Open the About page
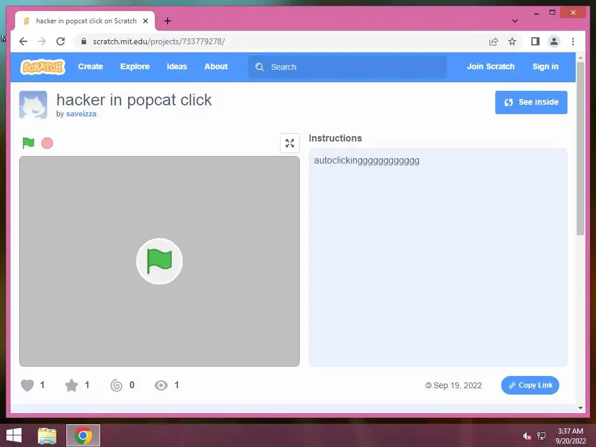Image resolution: width=596 pixels, height=447 pixels. pyautogui.click(x=216, y=66)
